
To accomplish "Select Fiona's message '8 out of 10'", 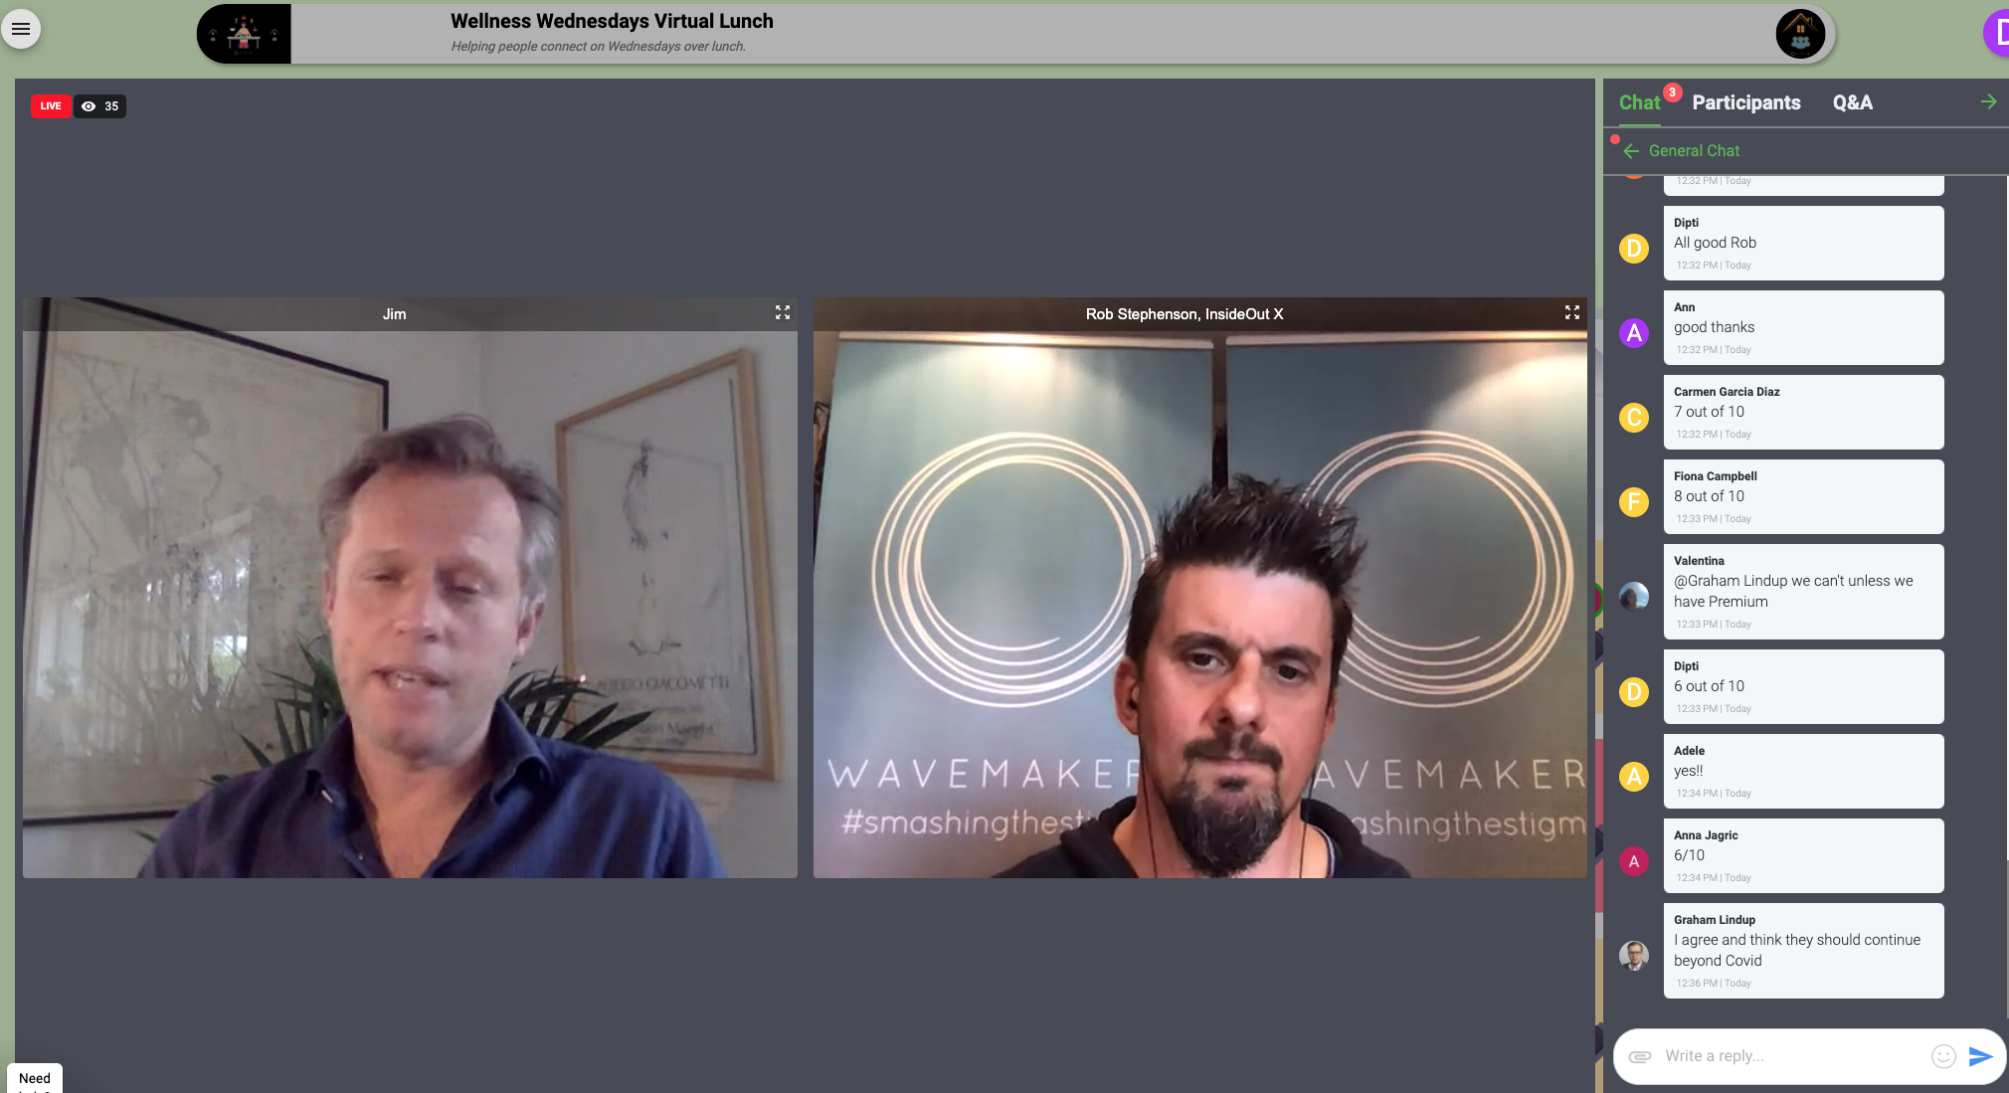I will pos(1803,496).
